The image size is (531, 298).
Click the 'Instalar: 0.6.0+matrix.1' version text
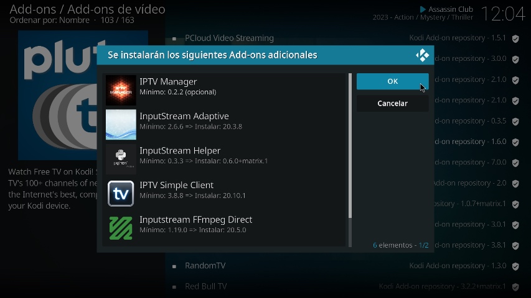pos(232,161)
